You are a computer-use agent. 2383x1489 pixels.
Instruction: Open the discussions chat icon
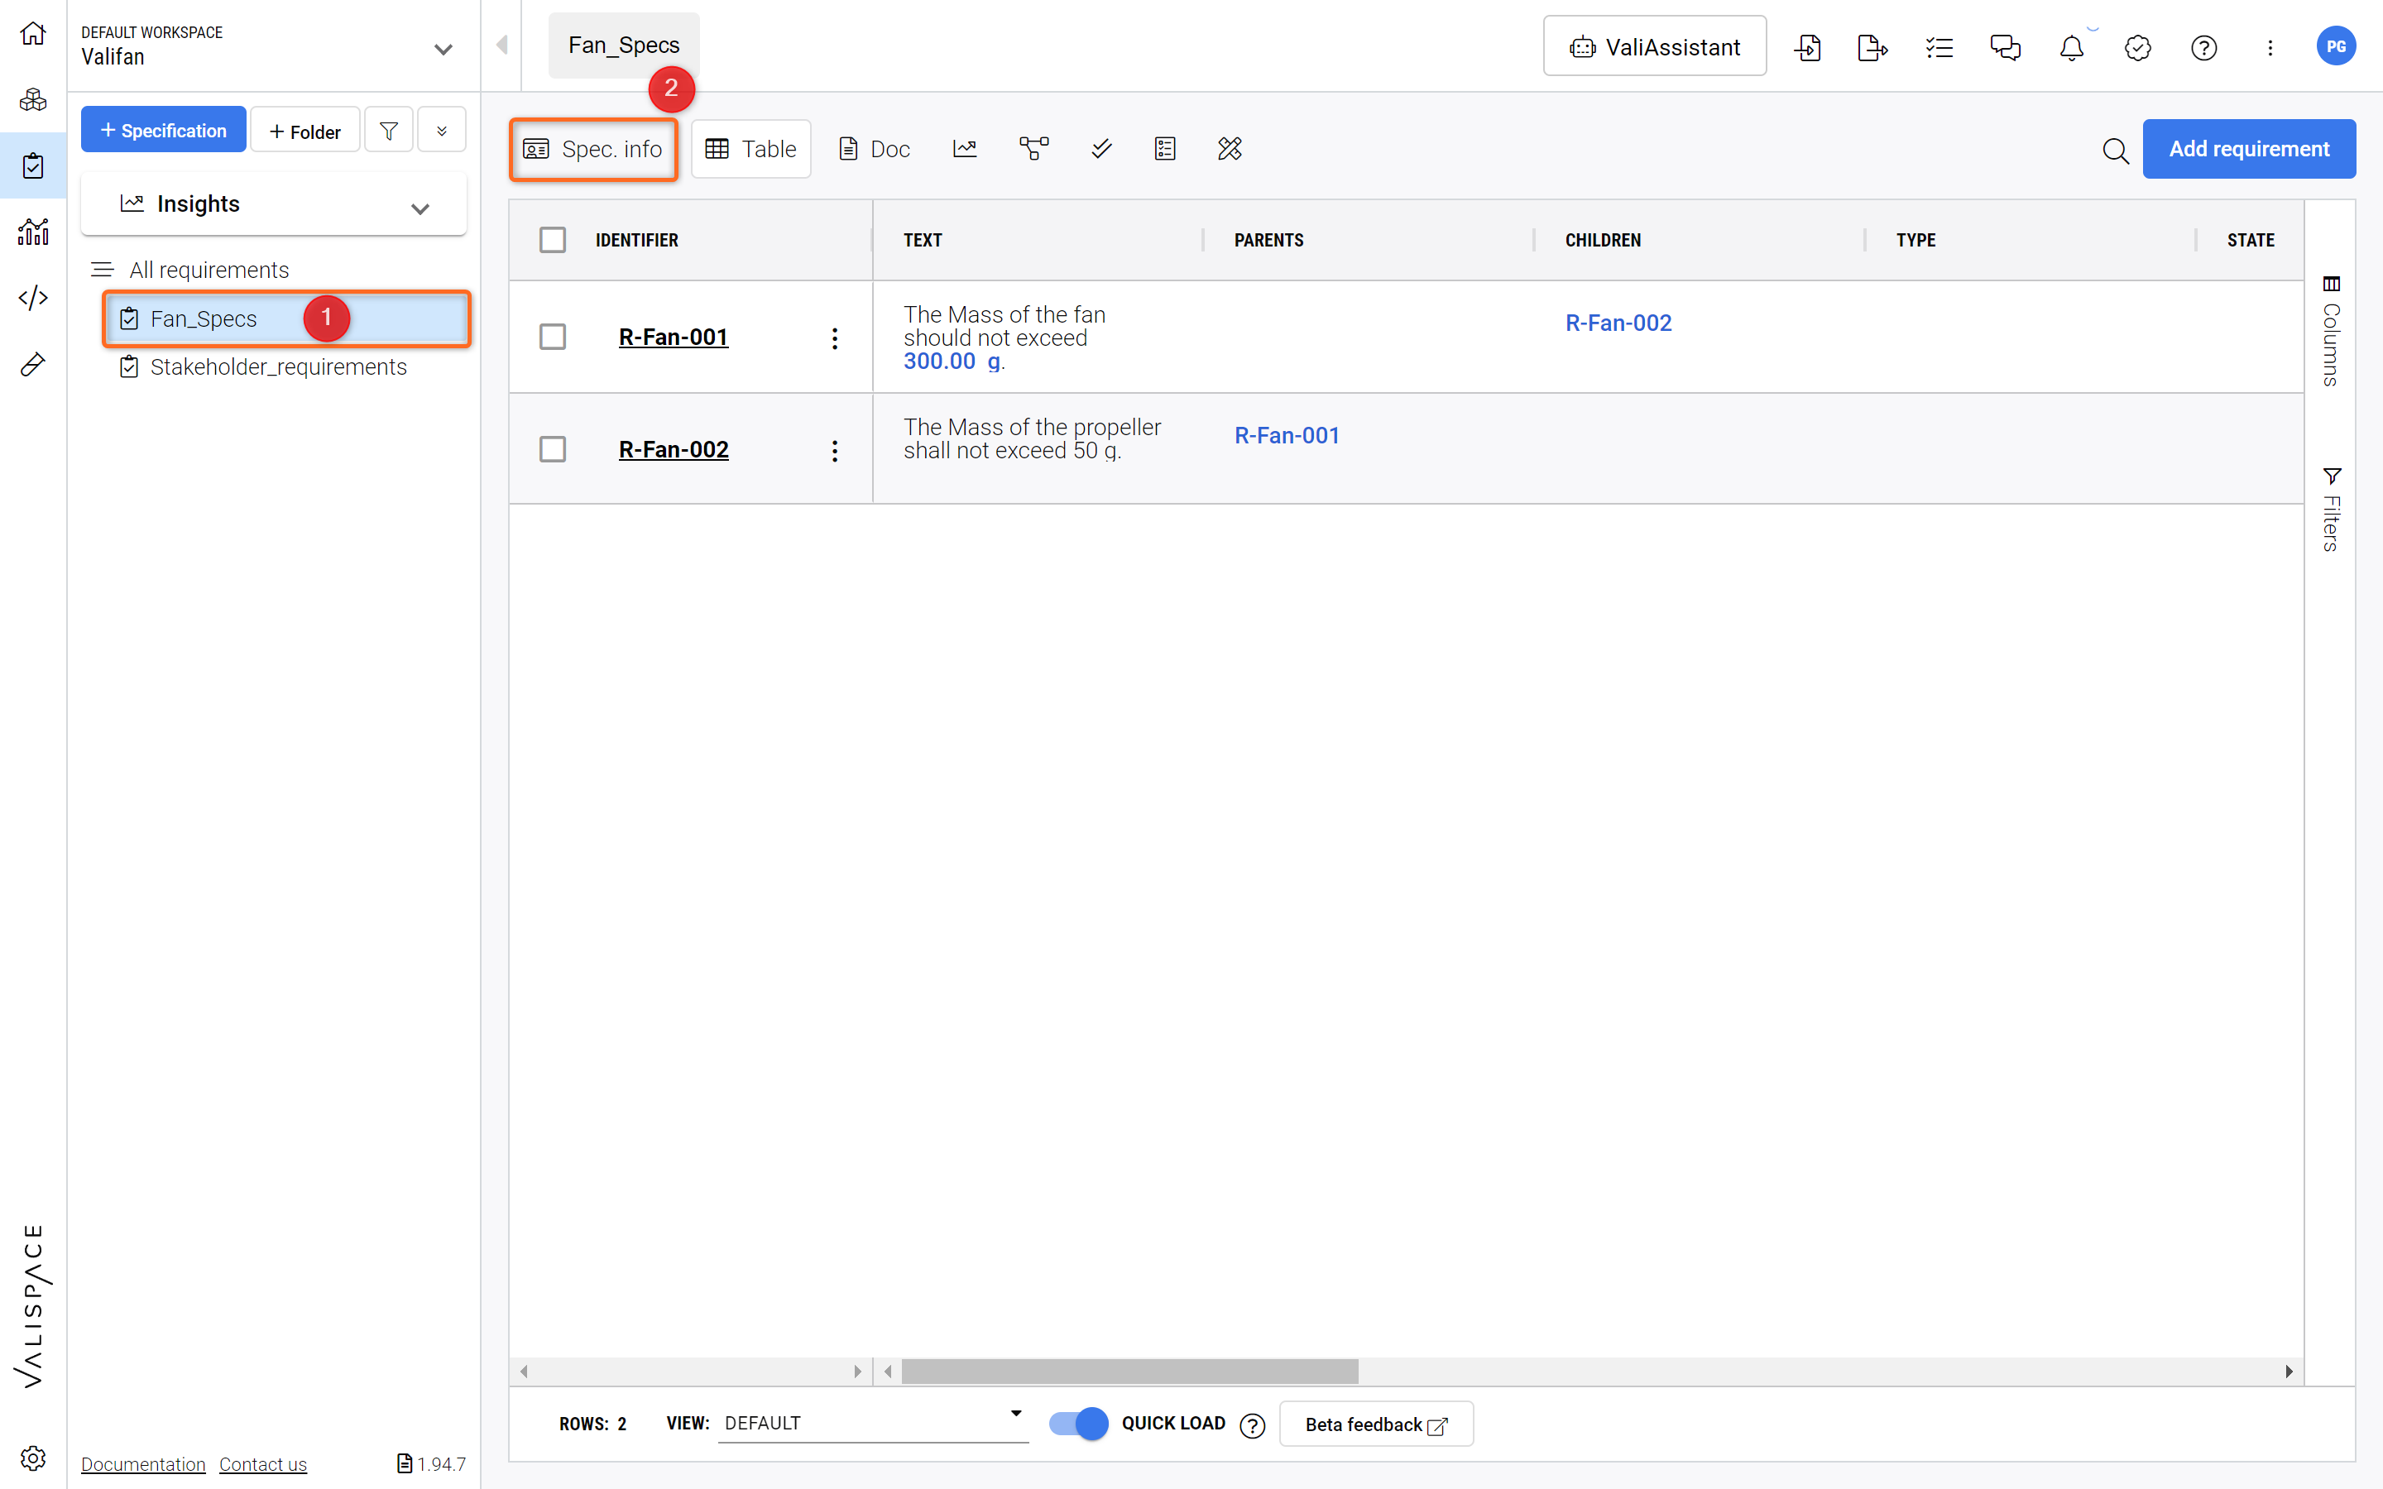click(2005, 47)
